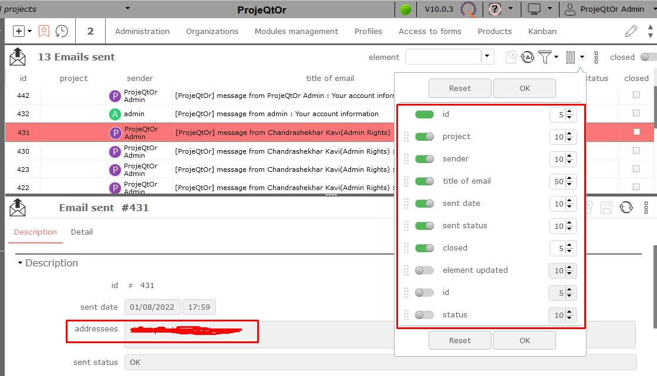The image size is (657, 376).
Task: Open the help question mark icon
Action: tap(495, 9)
